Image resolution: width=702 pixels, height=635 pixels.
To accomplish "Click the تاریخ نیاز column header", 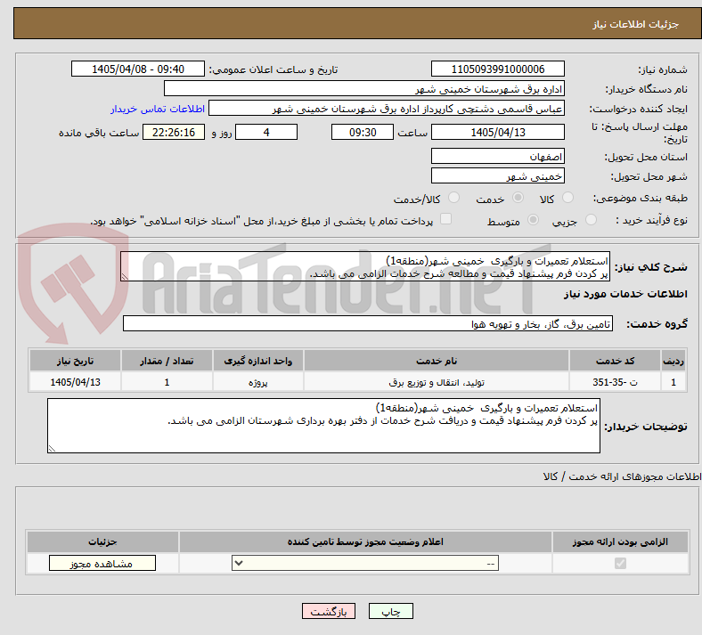I will 75,361.
